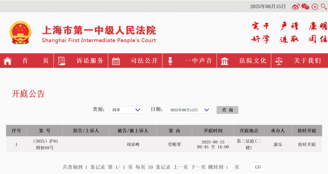Expand the 日期 dropdown showing 2025年08月15日
The width and height of the screenshot is (328, 174).
tap(189, 110)
